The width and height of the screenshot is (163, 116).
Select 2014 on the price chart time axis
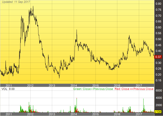click(74, 85)
